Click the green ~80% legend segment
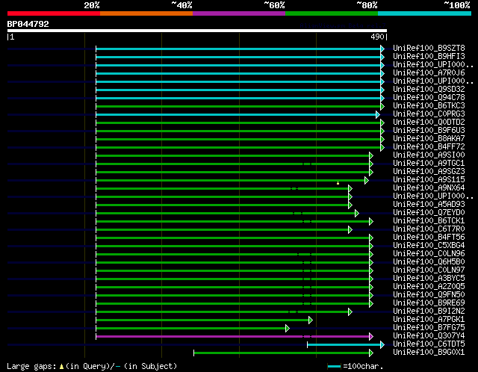The width and height of the screenshot is (478, 372). point(332,13)
